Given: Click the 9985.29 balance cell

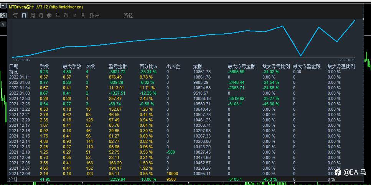Looking at the screenshot, I should [201, 82].
